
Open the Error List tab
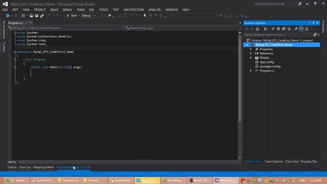(x=25, y=167)
